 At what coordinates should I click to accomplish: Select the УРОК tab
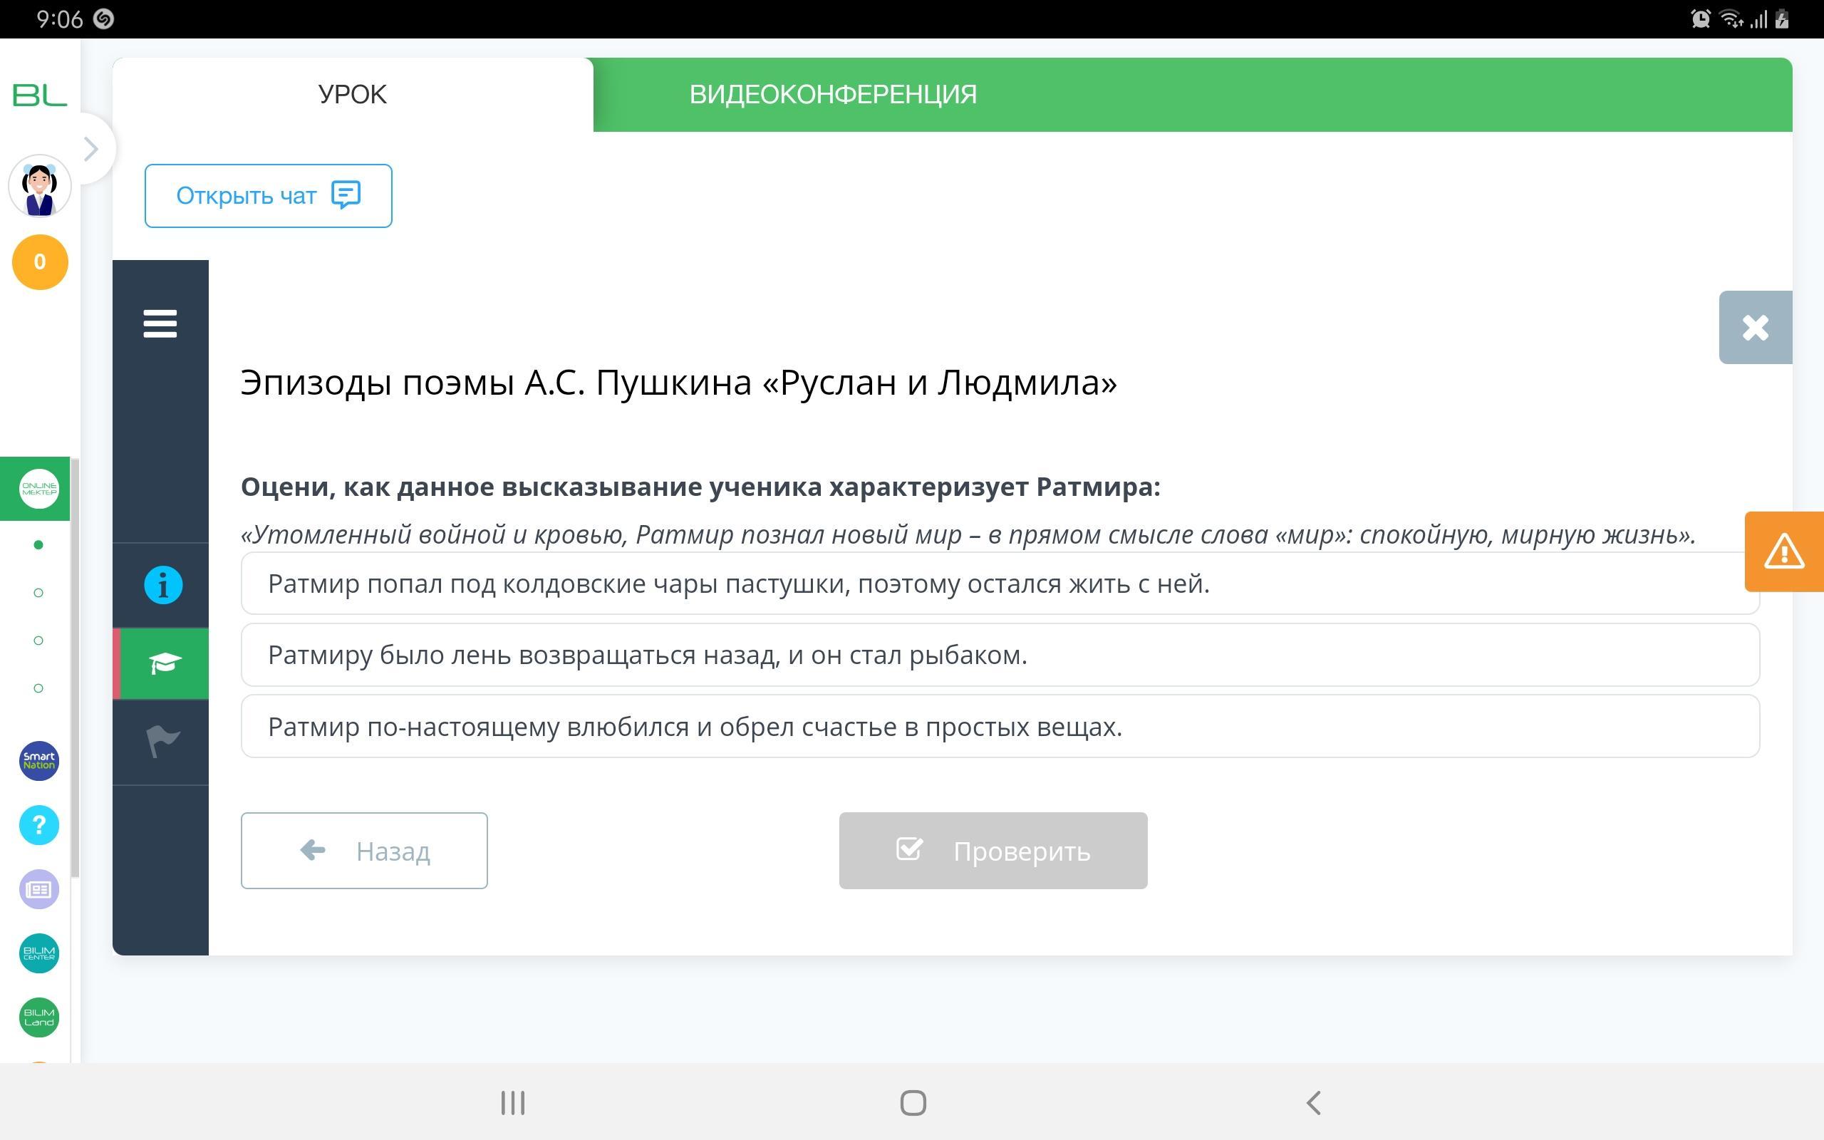coord(352,95)
